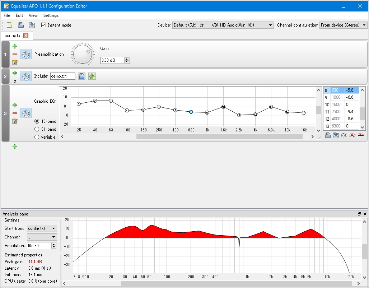Image resolution: width=369 pixels, height=288 pixels.
Task: Expand the Include filter details chevron
Action: [14, 81]
